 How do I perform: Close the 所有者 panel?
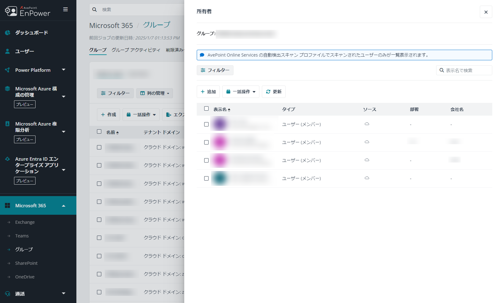coord(486,12)
